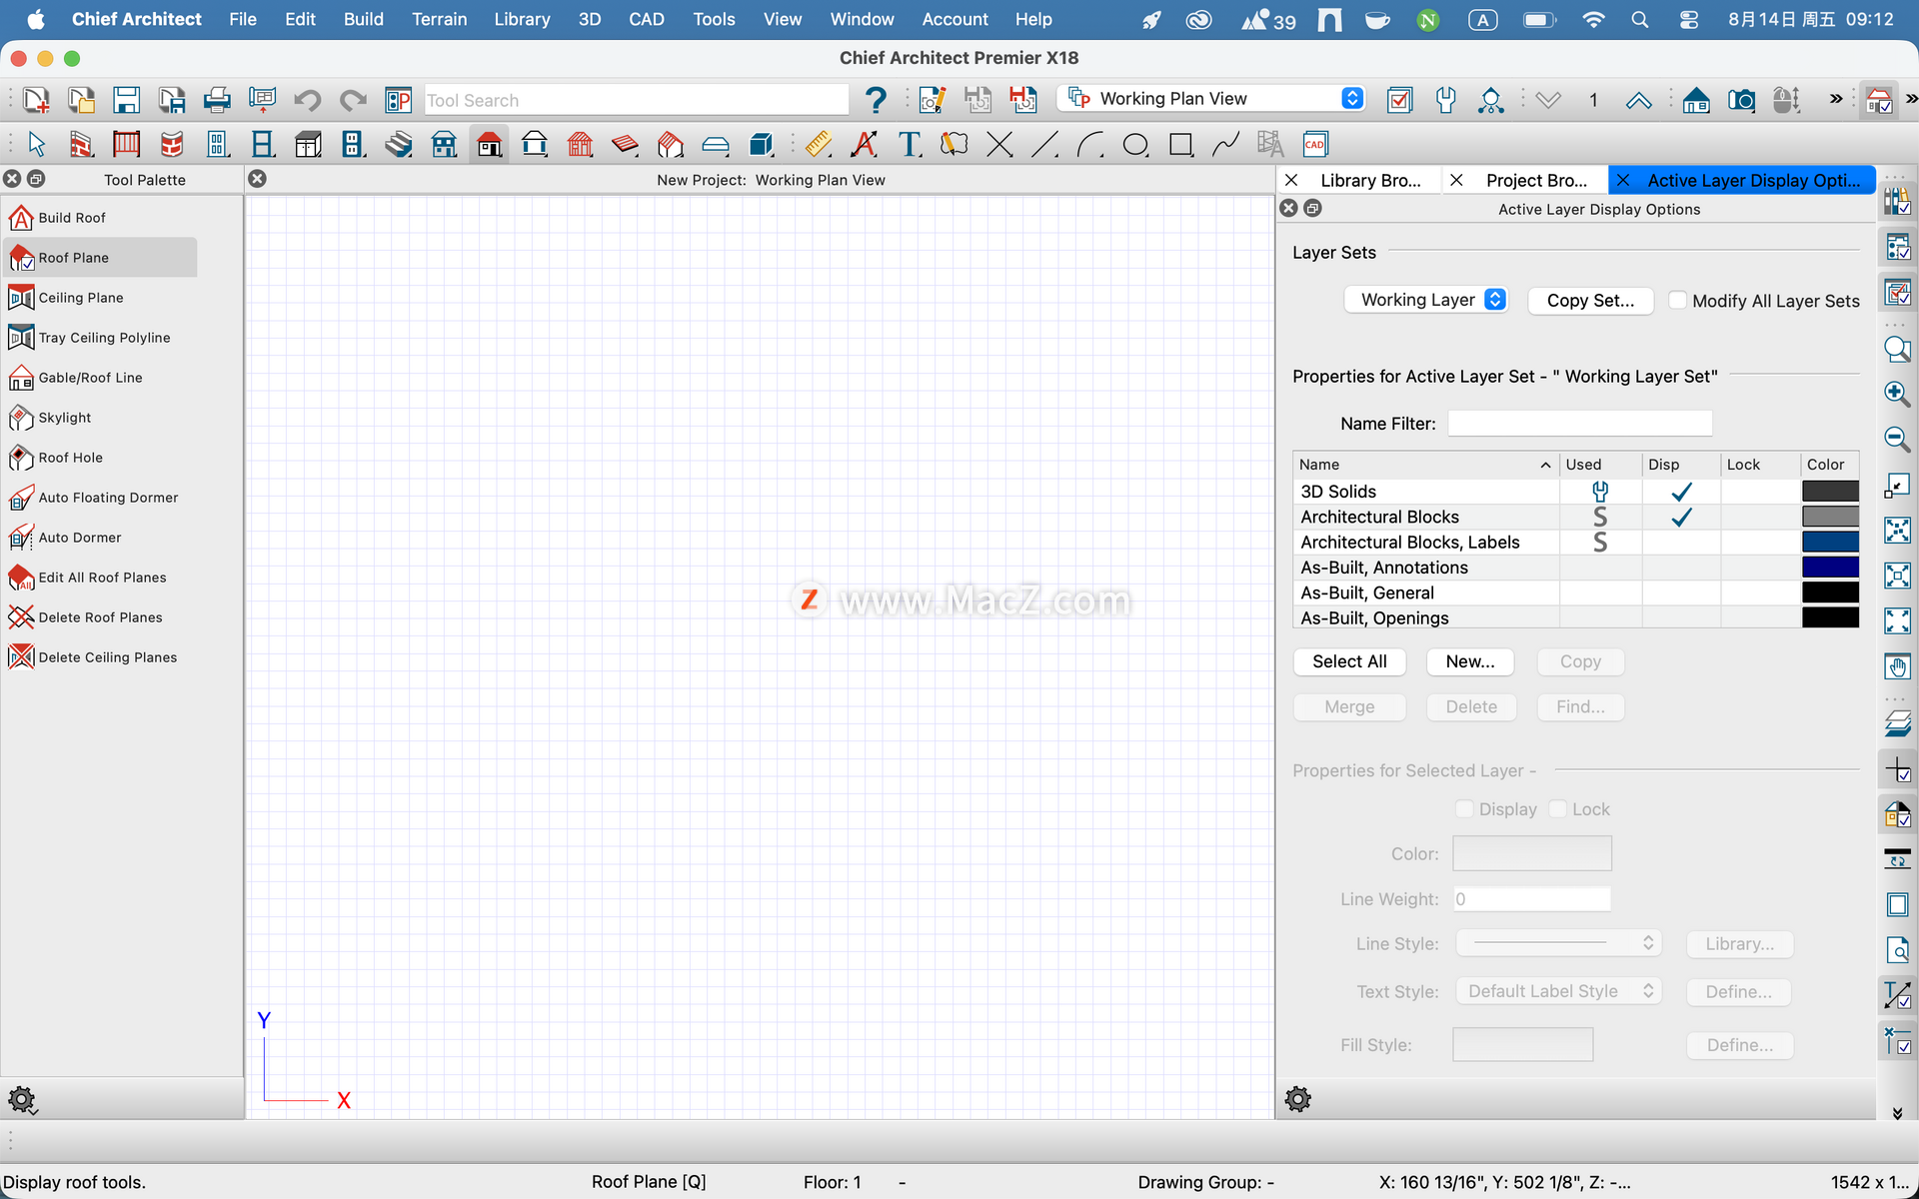Select the red Roof tools icon
The height and width of the screenshot is (1199, 1919).
pyautogui.click(x=489, y=145)
